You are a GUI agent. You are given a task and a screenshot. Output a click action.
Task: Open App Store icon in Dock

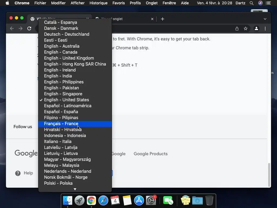139,201
